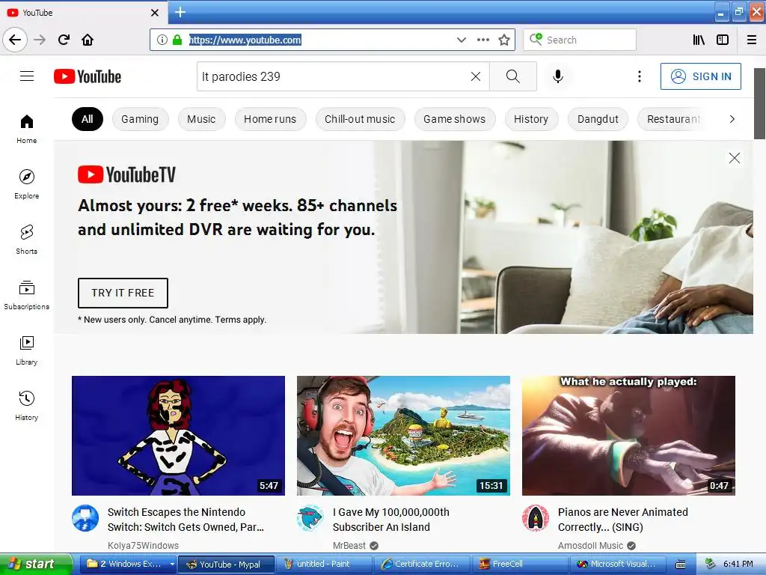This screenshot has width=766, height=575.
Task: Select the History category chip
Action: [x=531, y=119]
